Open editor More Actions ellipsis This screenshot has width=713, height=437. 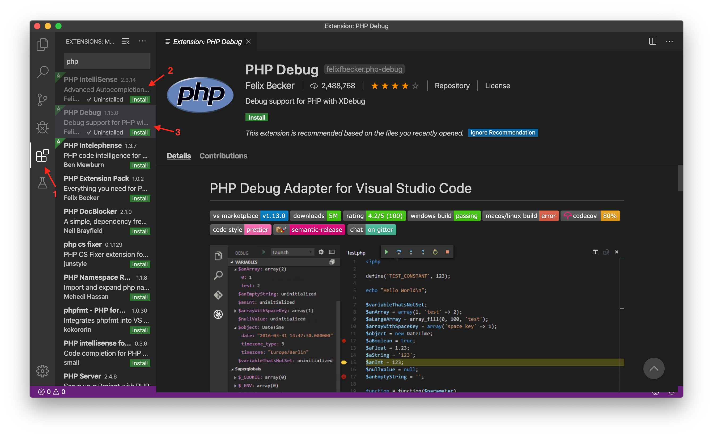(x=669, y=41)
